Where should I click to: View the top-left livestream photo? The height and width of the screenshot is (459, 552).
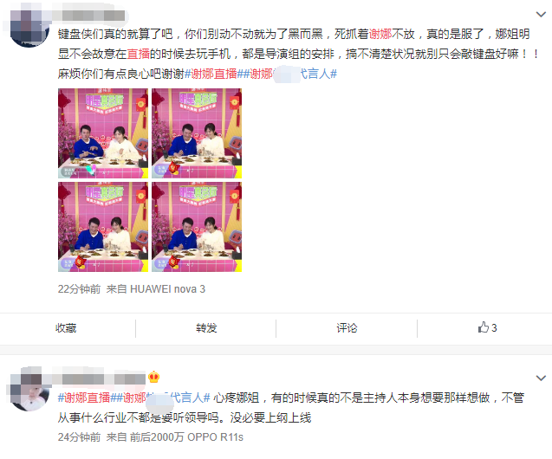103,133
